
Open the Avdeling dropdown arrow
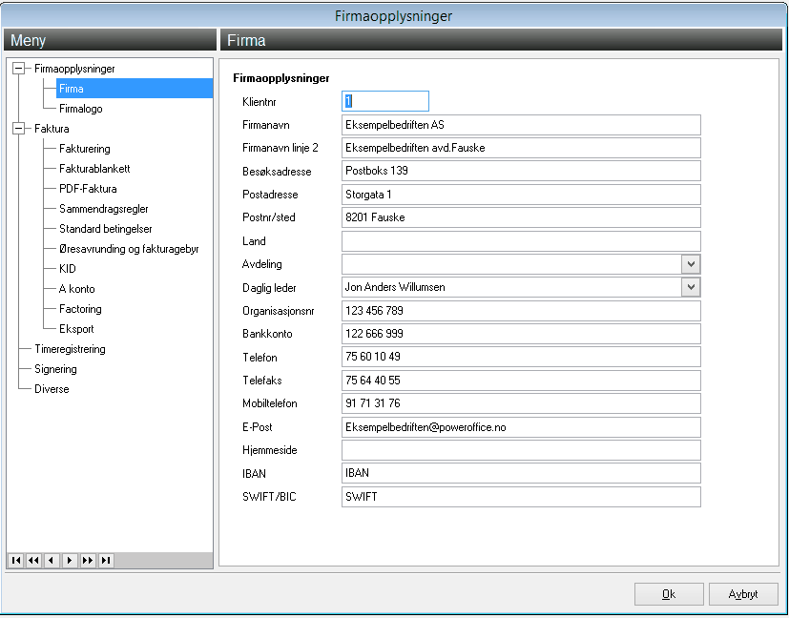point(691,264)
